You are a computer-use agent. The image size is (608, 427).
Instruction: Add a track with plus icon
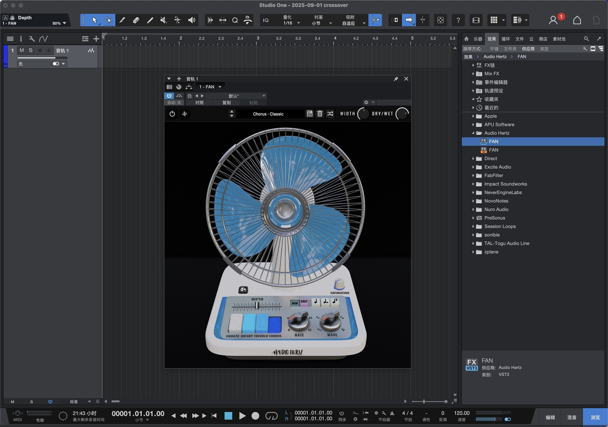tap(96, 39)
